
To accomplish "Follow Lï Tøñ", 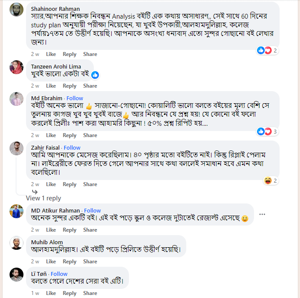I will 59,274.
